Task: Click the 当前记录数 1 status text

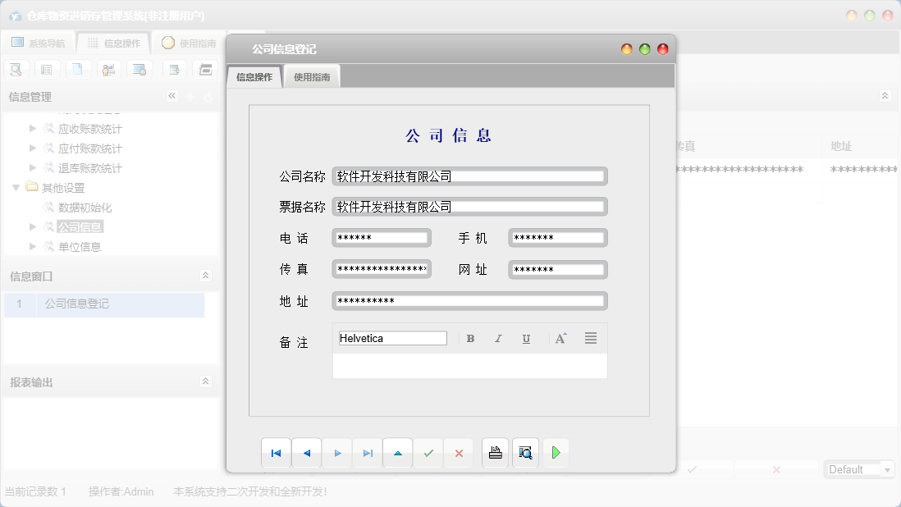Action: 35,491
